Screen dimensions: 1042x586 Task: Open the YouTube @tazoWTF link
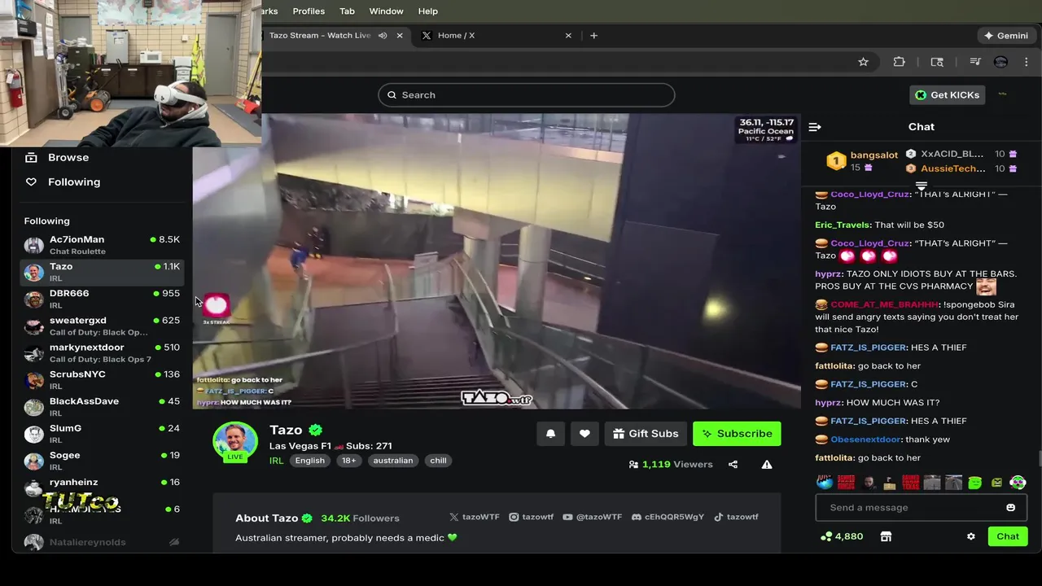(592, 517)
